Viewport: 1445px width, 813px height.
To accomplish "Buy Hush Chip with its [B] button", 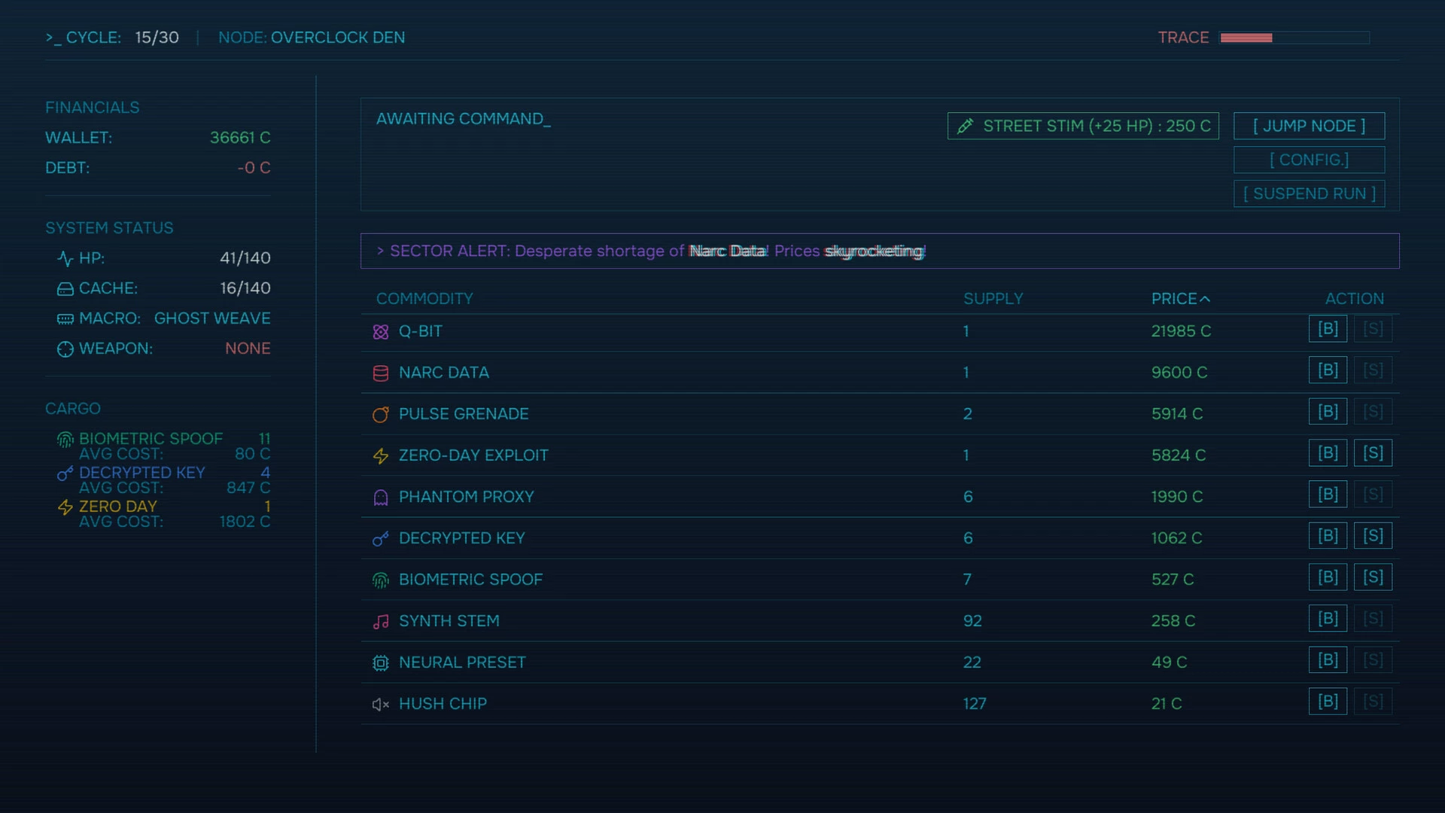I will [x=1328, y=702].
